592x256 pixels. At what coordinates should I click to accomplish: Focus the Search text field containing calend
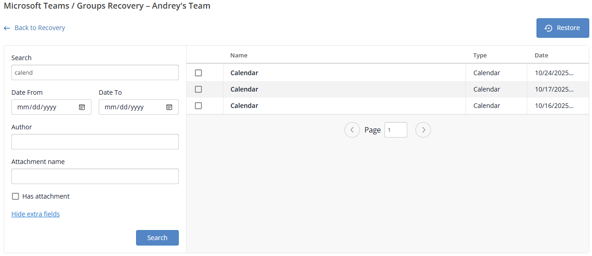(x=95, y=72)
